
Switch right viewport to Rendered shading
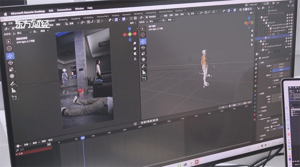tap(251, 9)
